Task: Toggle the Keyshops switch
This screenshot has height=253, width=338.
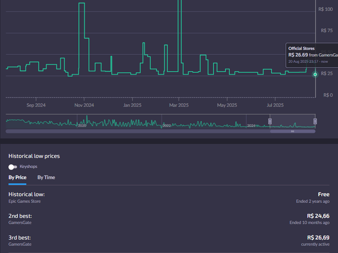Action: (x=13, y=167)
